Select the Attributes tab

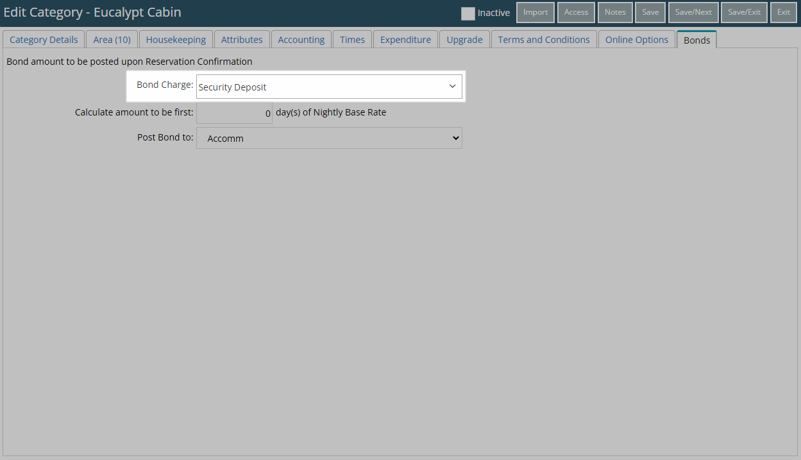click(242, 39)
